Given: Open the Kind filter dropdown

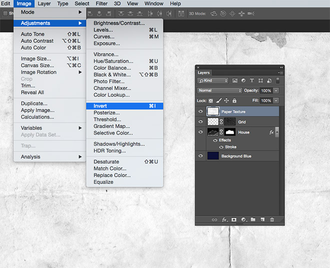Looking at the screenshot, I should pos(213,81).
